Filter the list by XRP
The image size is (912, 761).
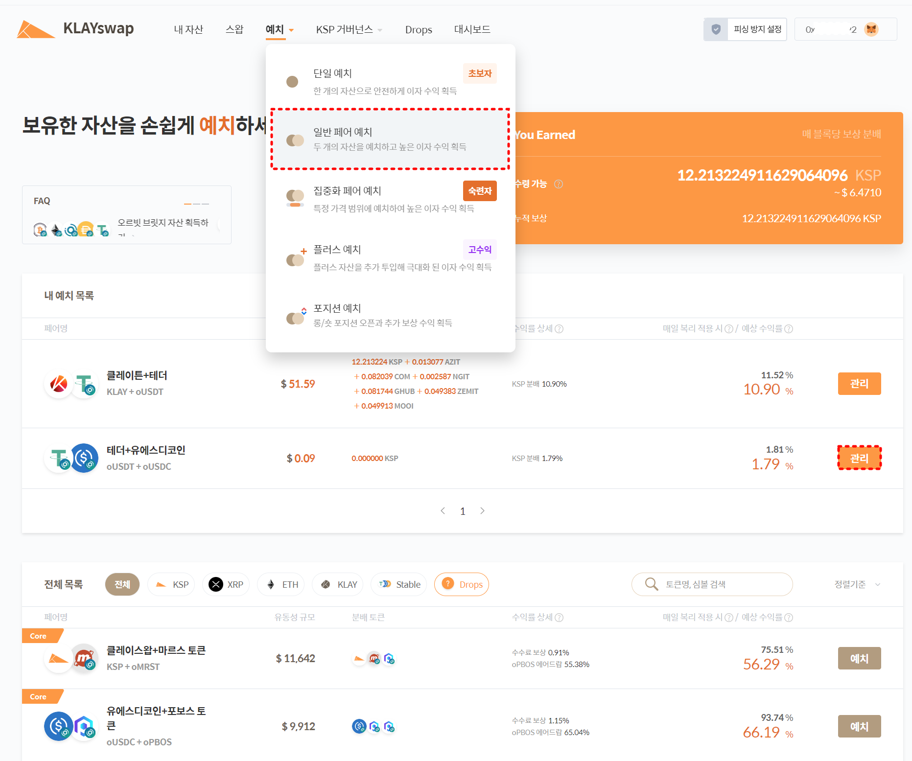pyautogui.click(x=226, y=584)
